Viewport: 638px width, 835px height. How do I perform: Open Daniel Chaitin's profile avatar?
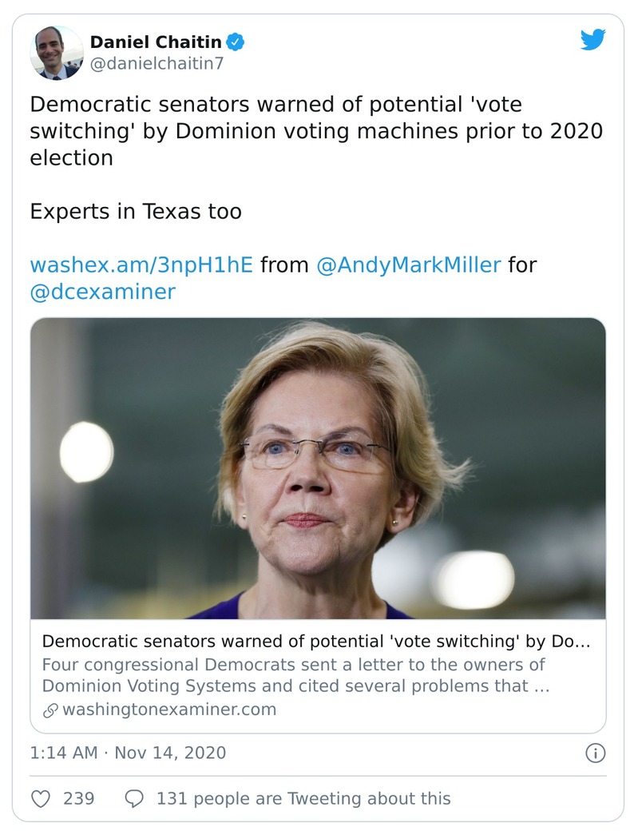[57, 53]
